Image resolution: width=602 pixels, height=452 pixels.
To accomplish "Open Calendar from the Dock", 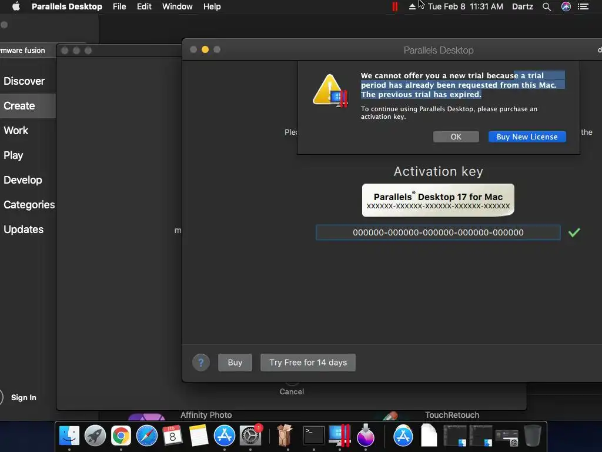I will 172,436.
